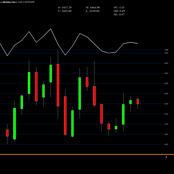Click the 1335 price axis label
174x174 pixels.
click(x=166, y=124)
